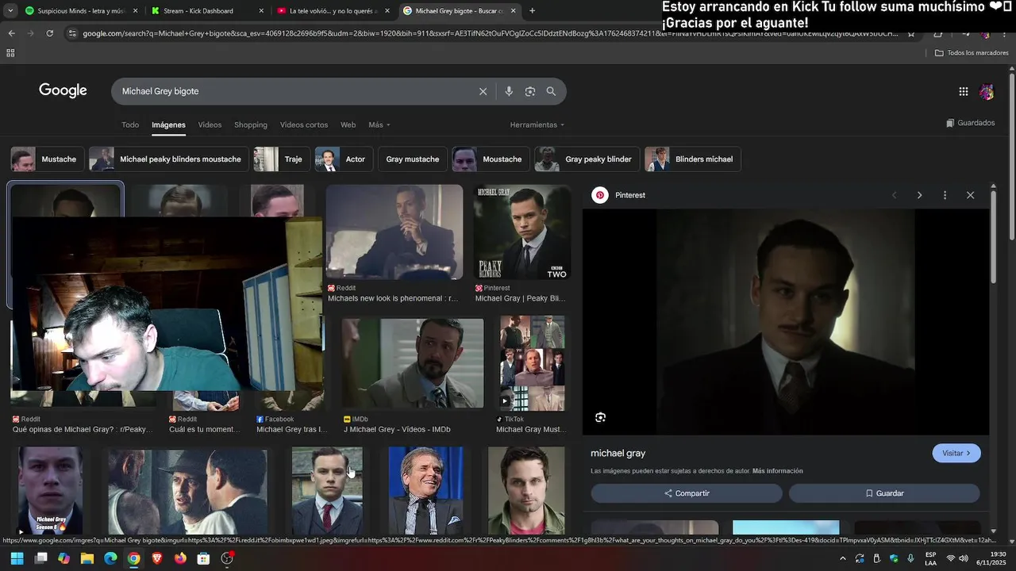Click the Guardar button in preview panel
1016x571 pixels.
(884, 493)
